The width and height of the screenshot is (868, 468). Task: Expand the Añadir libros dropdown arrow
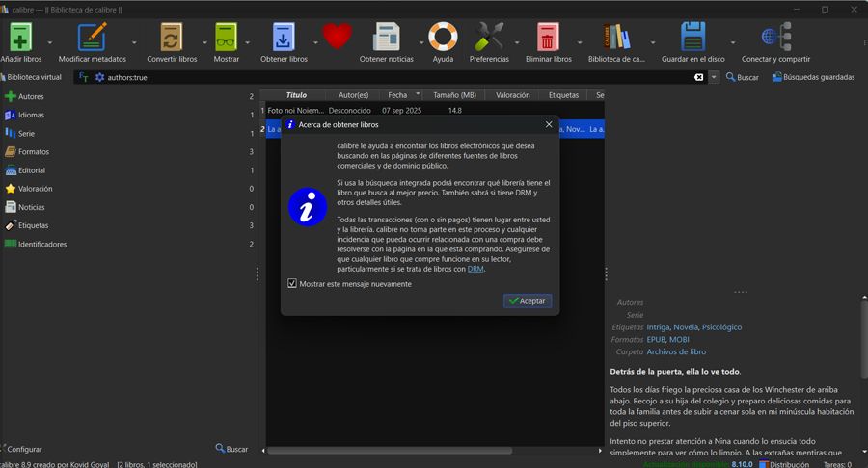(x=50, y=43)
